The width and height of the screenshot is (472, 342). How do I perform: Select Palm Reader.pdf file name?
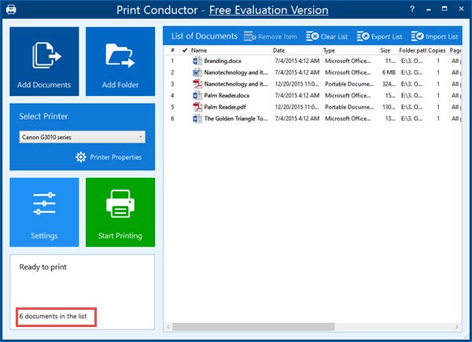[225, 107]
